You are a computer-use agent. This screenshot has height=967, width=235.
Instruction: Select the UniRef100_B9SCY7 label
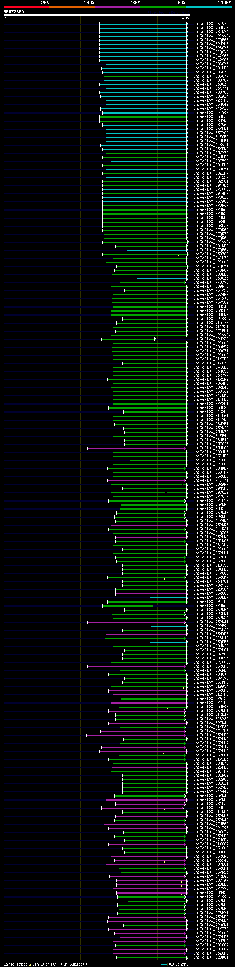tap(211, 76)
